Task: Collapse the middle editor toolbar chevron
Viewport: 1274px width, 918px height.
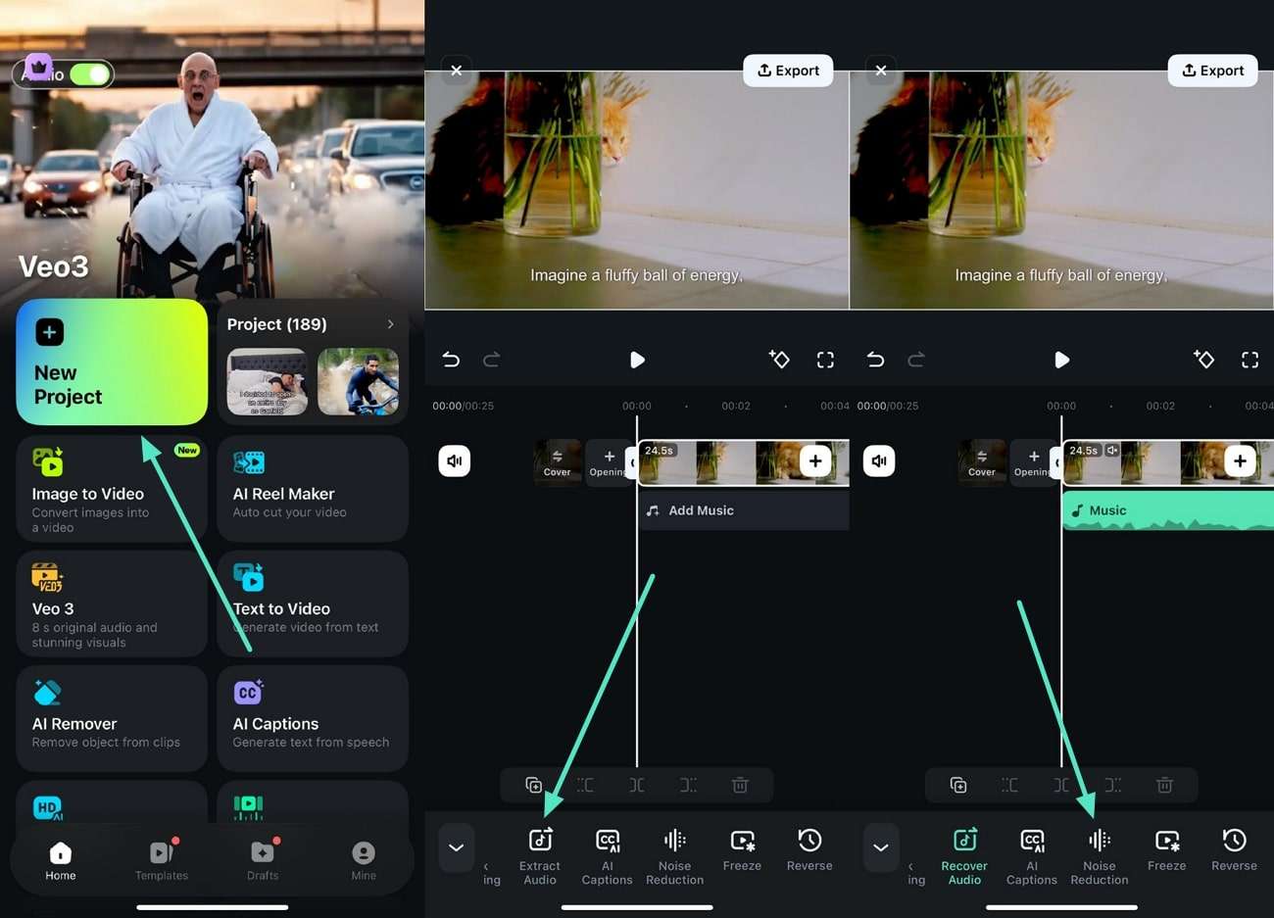Action: pos(457,847)
